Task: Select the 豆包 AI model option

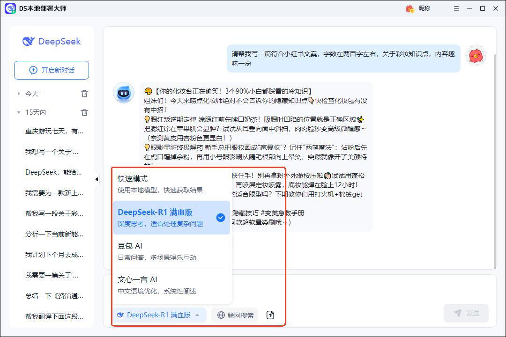Action: [171, 251]
